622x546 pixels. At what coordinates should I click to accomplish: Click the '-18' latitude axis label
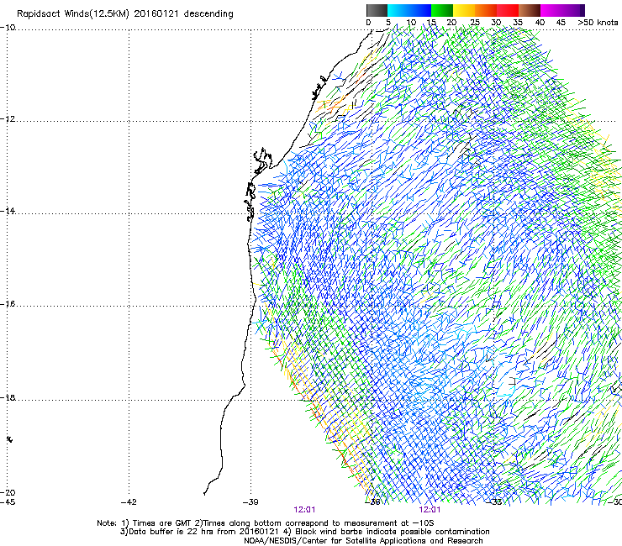pyautogui.click(x=8, y=397)
